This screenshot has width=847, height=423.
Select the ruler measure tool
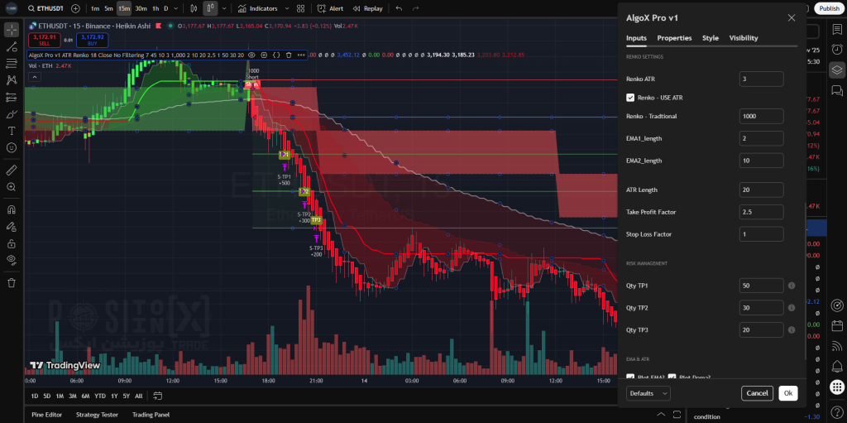pos(12,170)
